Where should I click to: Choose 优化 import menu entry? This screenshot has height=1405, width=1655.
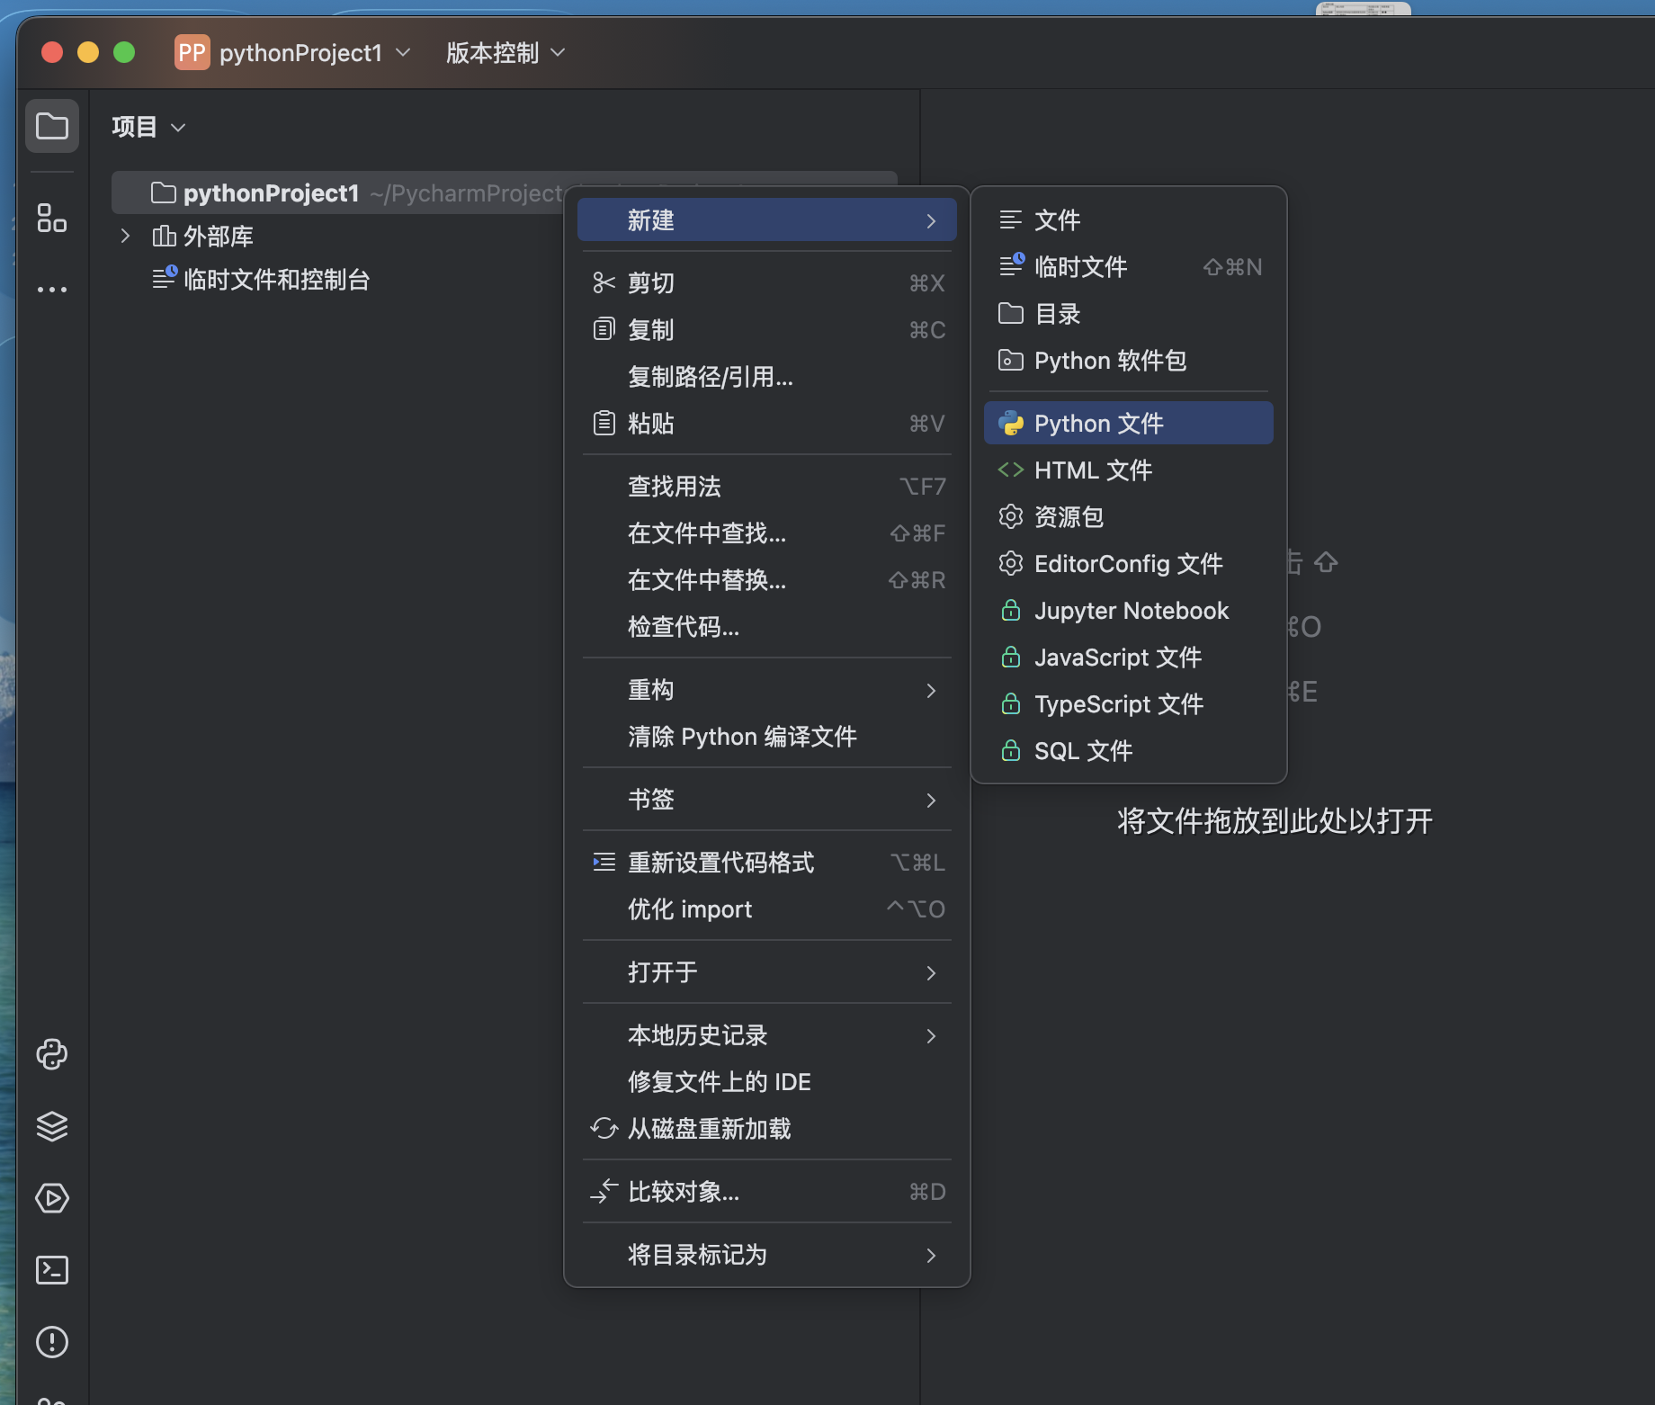pos(766,909)
